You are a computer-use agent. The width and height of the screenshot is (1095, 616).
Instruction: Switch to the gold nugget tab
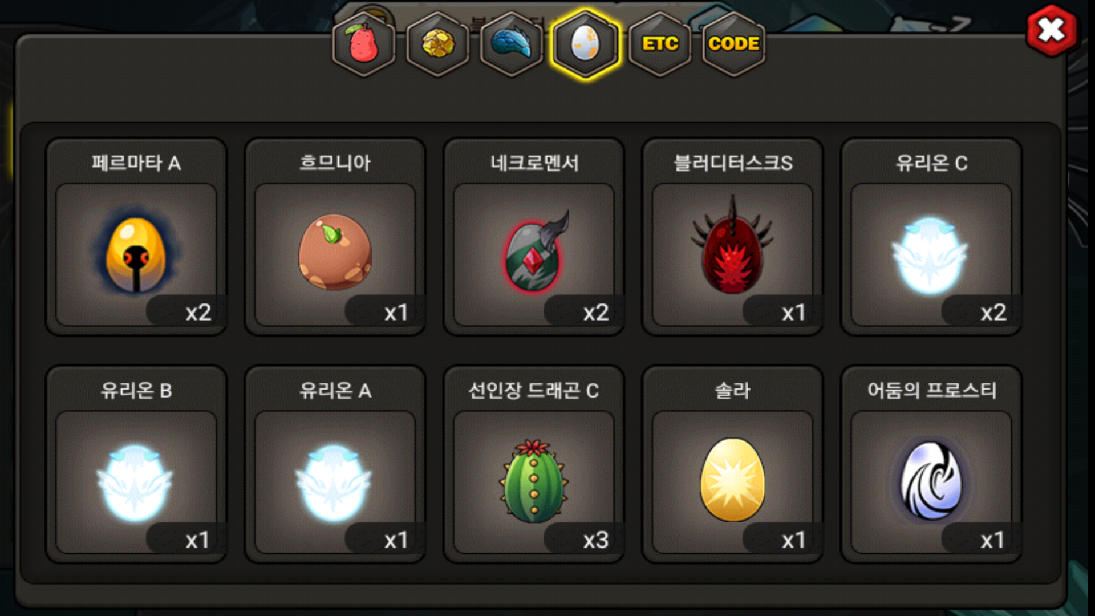click(438, 44)
